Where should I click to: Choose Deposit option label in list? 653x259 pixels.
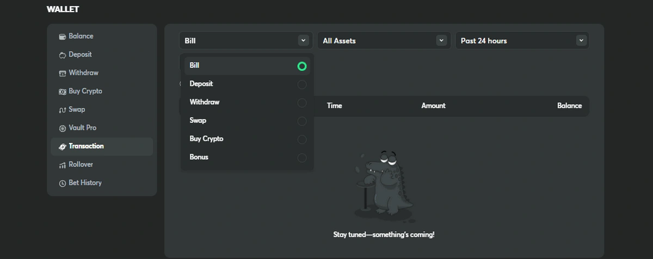[201, 84]
